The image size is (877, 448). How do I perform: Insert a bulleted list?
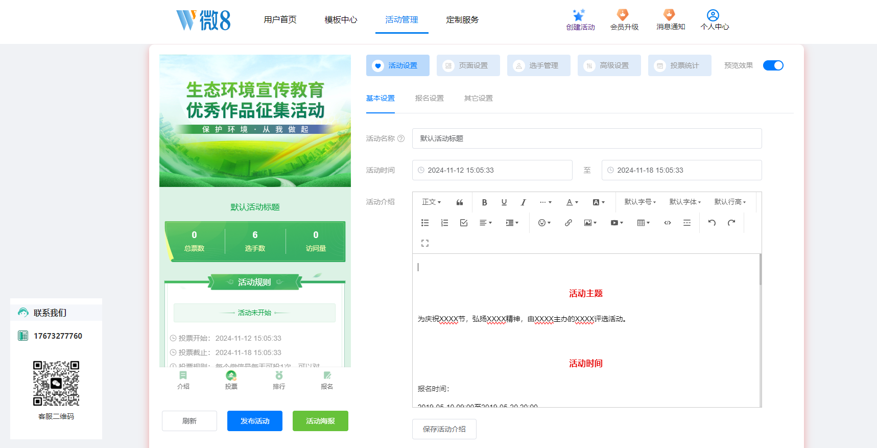pos(425,223)
